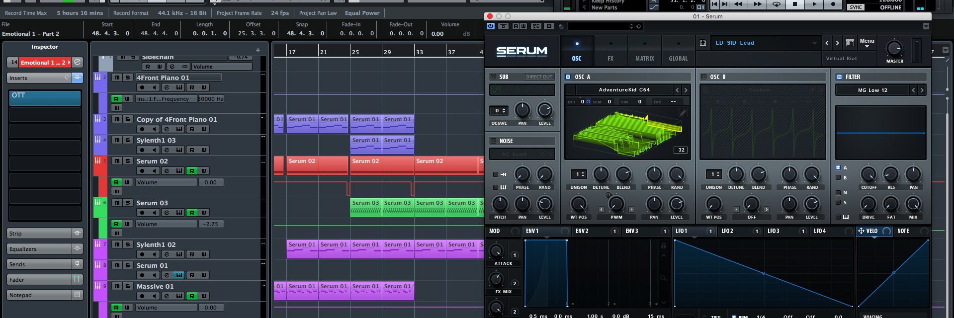Select previous filter type arrow
954x318 pixels.
(x=913, y=90)
